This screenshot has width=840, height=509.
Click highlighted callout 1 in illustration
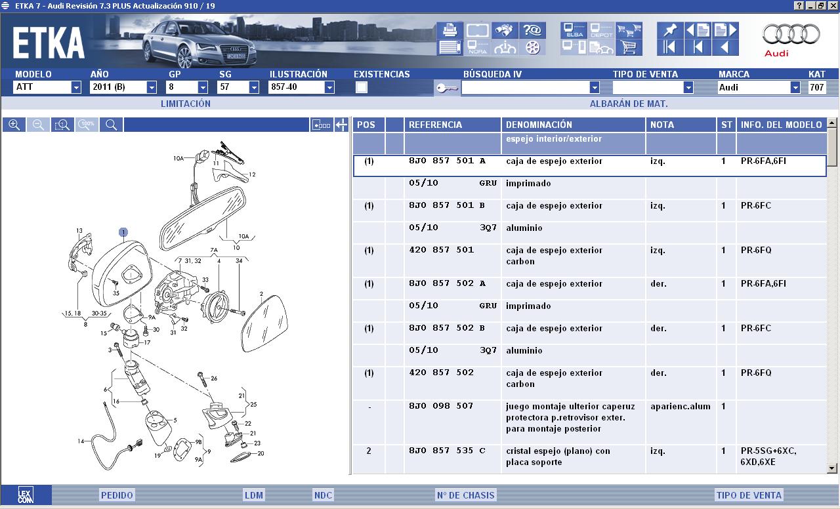coord(123,232)
